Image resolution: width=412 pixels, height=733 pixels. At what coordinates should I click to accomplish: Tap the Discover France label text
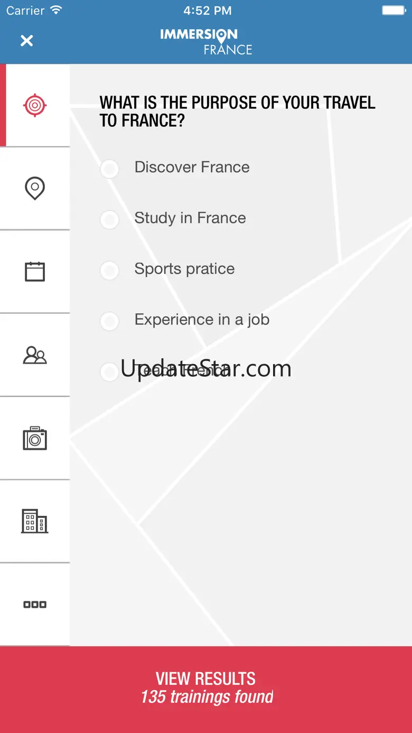click(x=192, y=167)
